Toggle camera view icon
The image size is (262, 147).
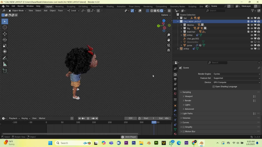click(x=168, y=45)
